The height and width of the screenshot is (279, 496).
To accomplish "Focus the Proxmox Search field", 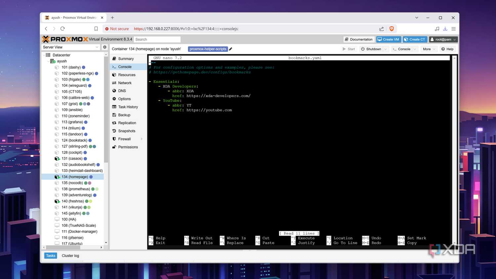I will tap(157, 39).
